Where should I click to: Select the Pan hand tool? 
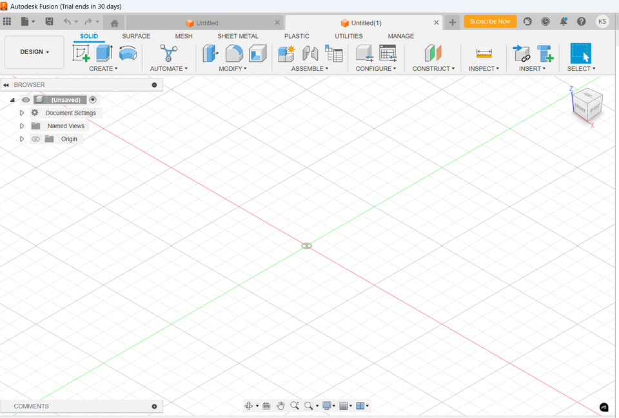pos(280,406)
